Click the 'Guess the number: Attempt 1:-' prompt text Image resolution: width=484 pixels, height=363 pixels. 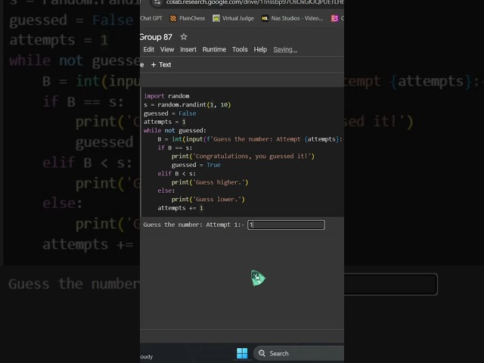coord(194,225)
